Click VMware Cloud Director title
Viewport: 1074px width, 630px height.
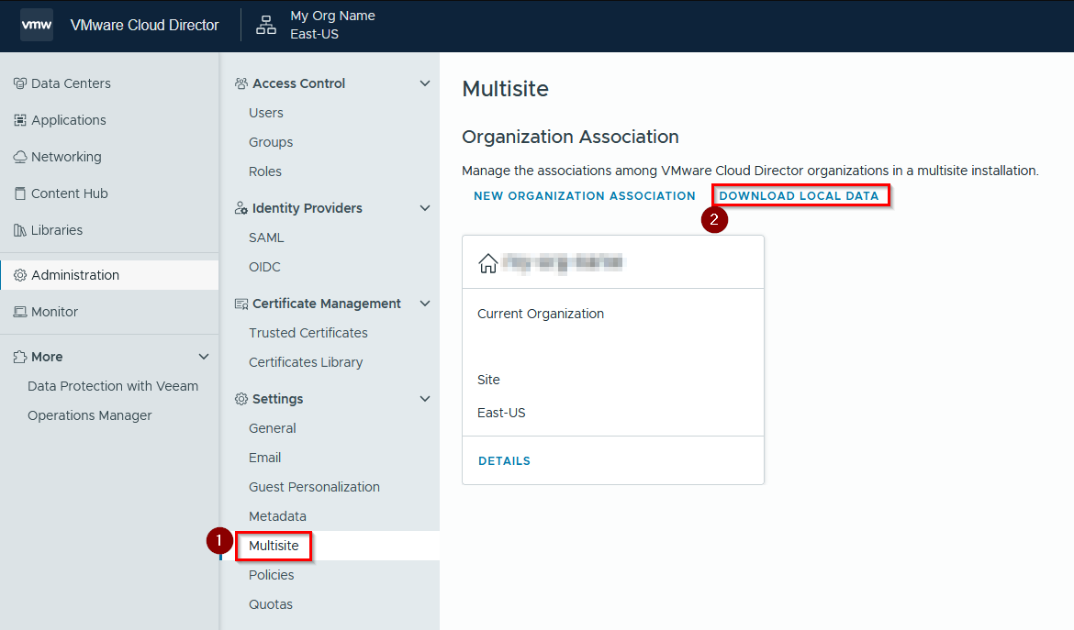pos(144,26)
